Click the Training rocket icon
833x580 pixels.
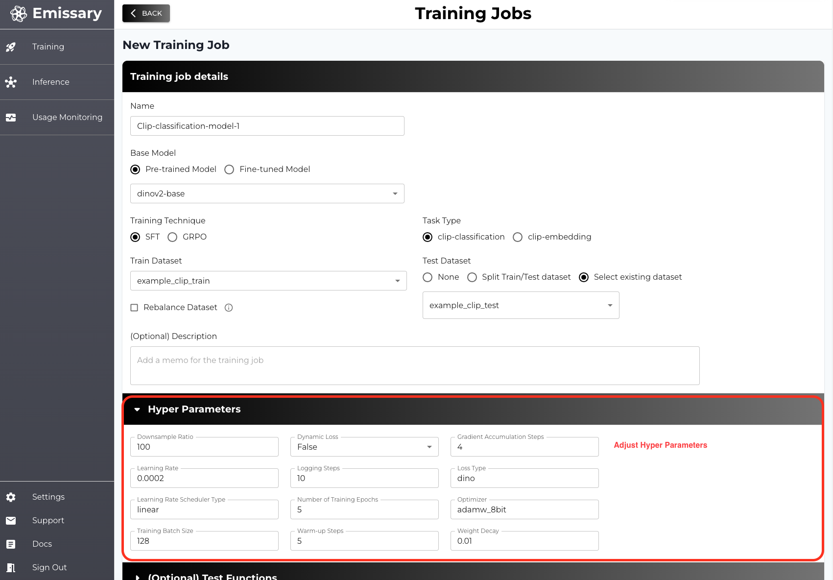[11, 47]
